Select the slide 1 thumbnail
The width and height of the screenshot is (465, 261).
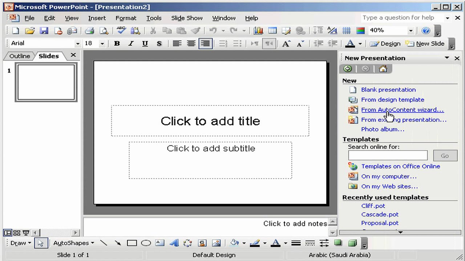point(46,82)
